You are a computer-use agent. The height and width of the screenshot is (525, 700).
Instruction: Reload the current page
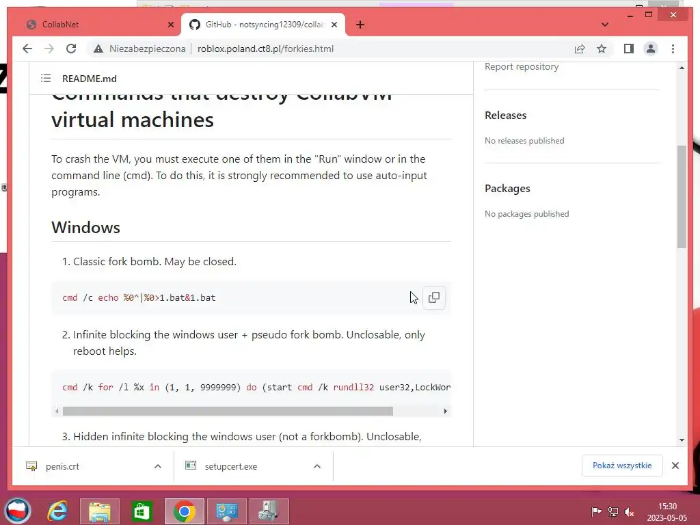tap(71, 49)
